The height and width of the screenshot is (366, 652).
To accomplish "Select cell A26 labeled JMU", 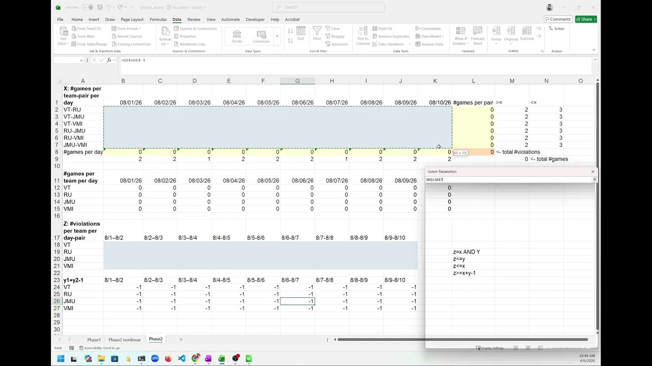I will (83, 301).
